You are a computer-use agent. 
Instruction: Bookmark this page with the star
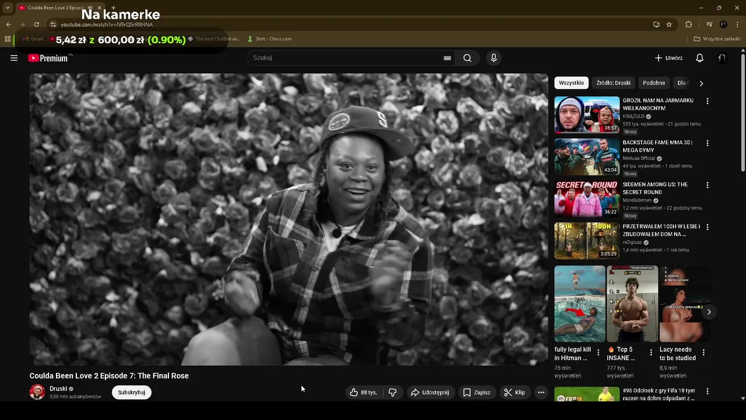[669, 24]
